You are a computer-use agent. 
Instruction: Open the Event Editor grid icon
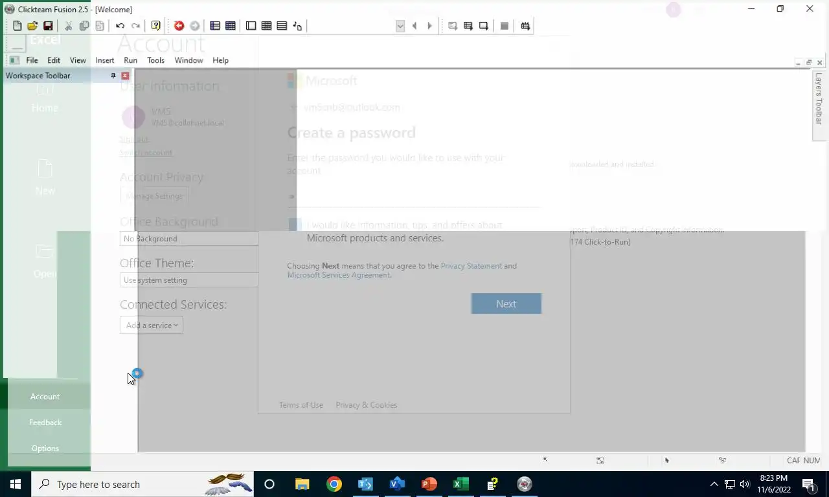(267, 26)
